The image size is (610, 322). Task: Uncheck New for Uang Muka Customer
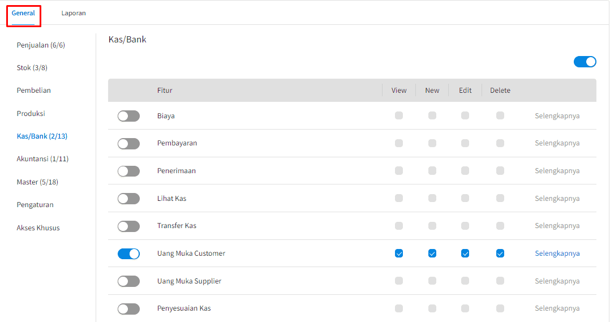tap(432, 254)
